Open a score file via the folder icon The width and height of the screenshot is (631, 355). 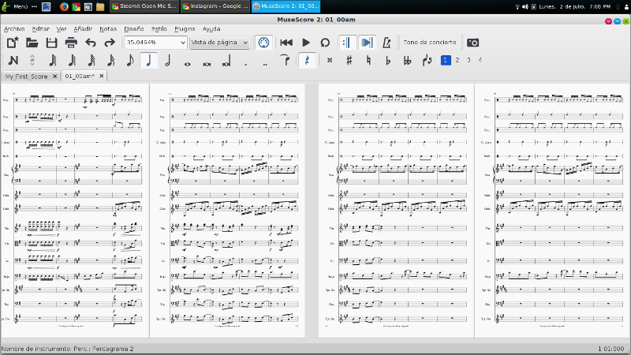[32, 43]
